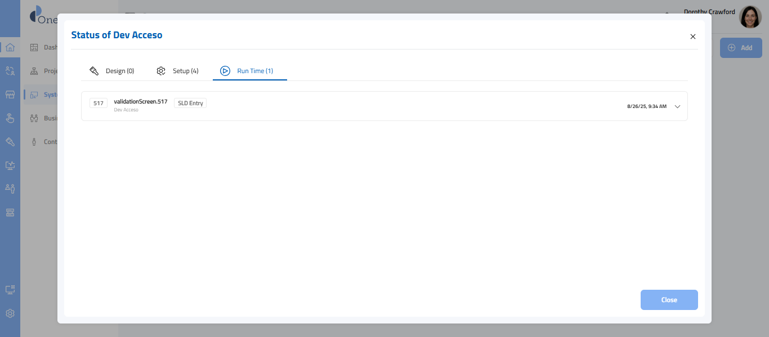Image resolution: width=769 pixels, height=337 pixels.
Task: Click the people group icon in left rail
Action: [x=10, y=188]
